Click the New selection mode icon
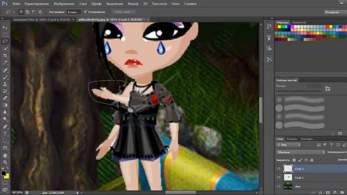Viewport: 347px width, 195px height. click(21, 12)
